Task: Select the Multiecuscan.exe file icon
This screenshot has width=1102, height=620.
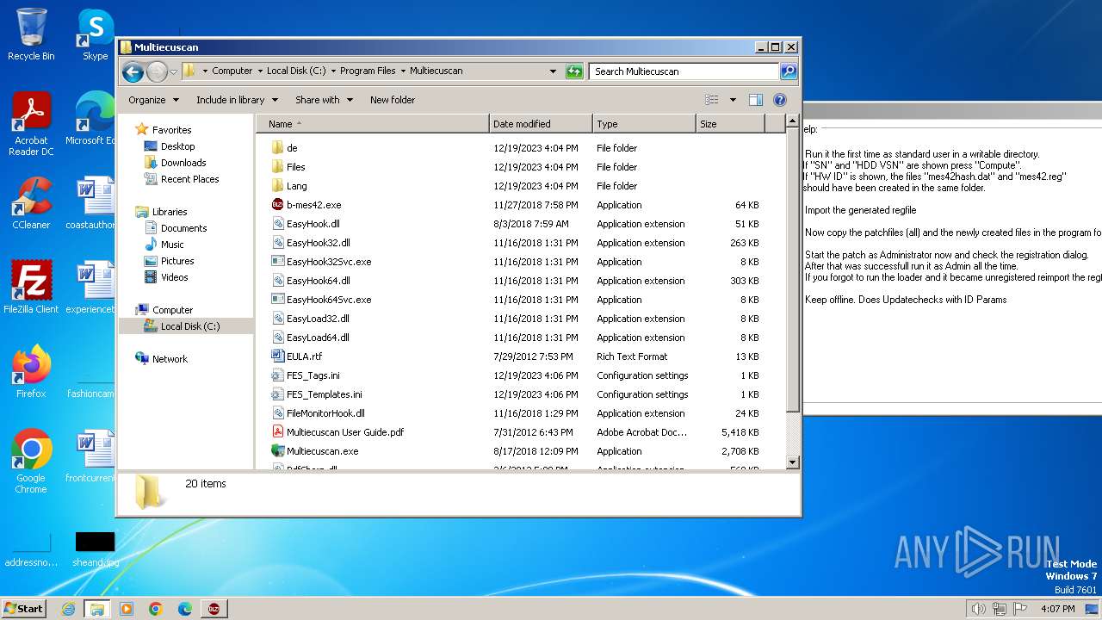Action: [x=277, y=451]
